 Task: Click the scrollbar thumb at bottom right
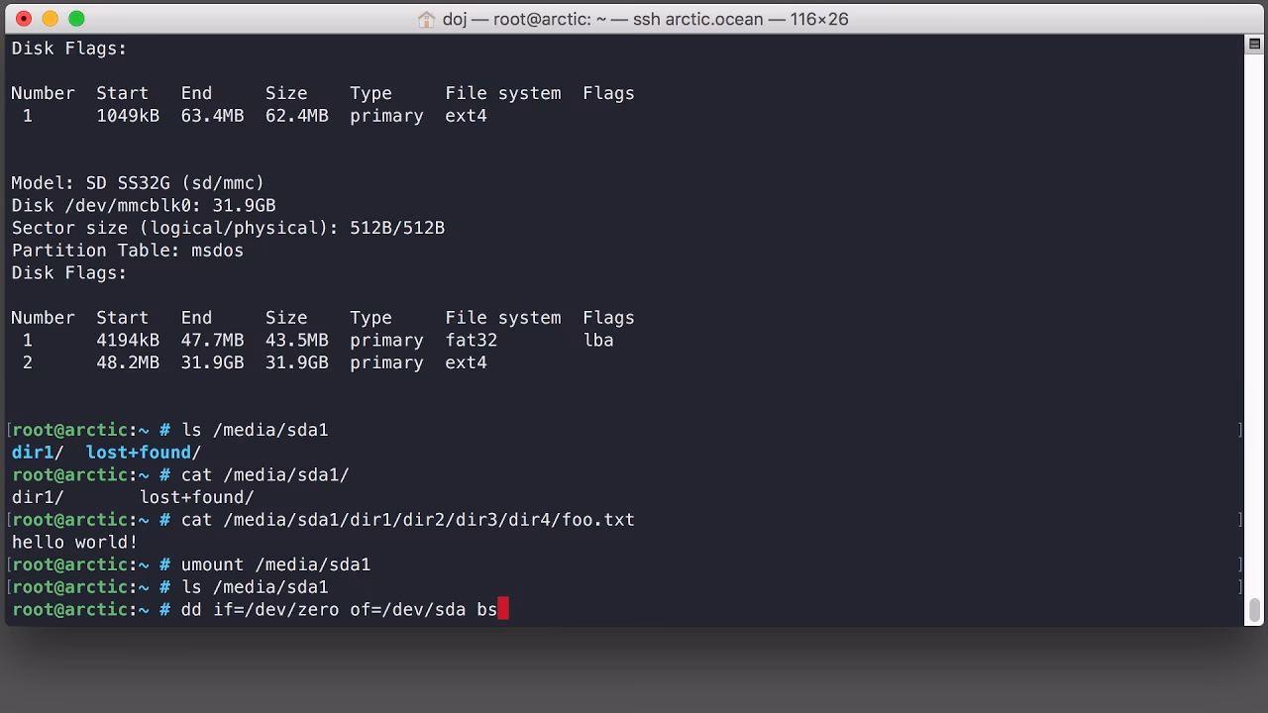pos(1255,610)
